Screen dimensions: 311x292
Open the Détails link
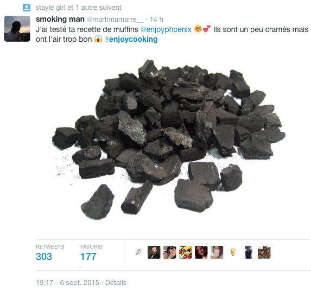point(116,282)
